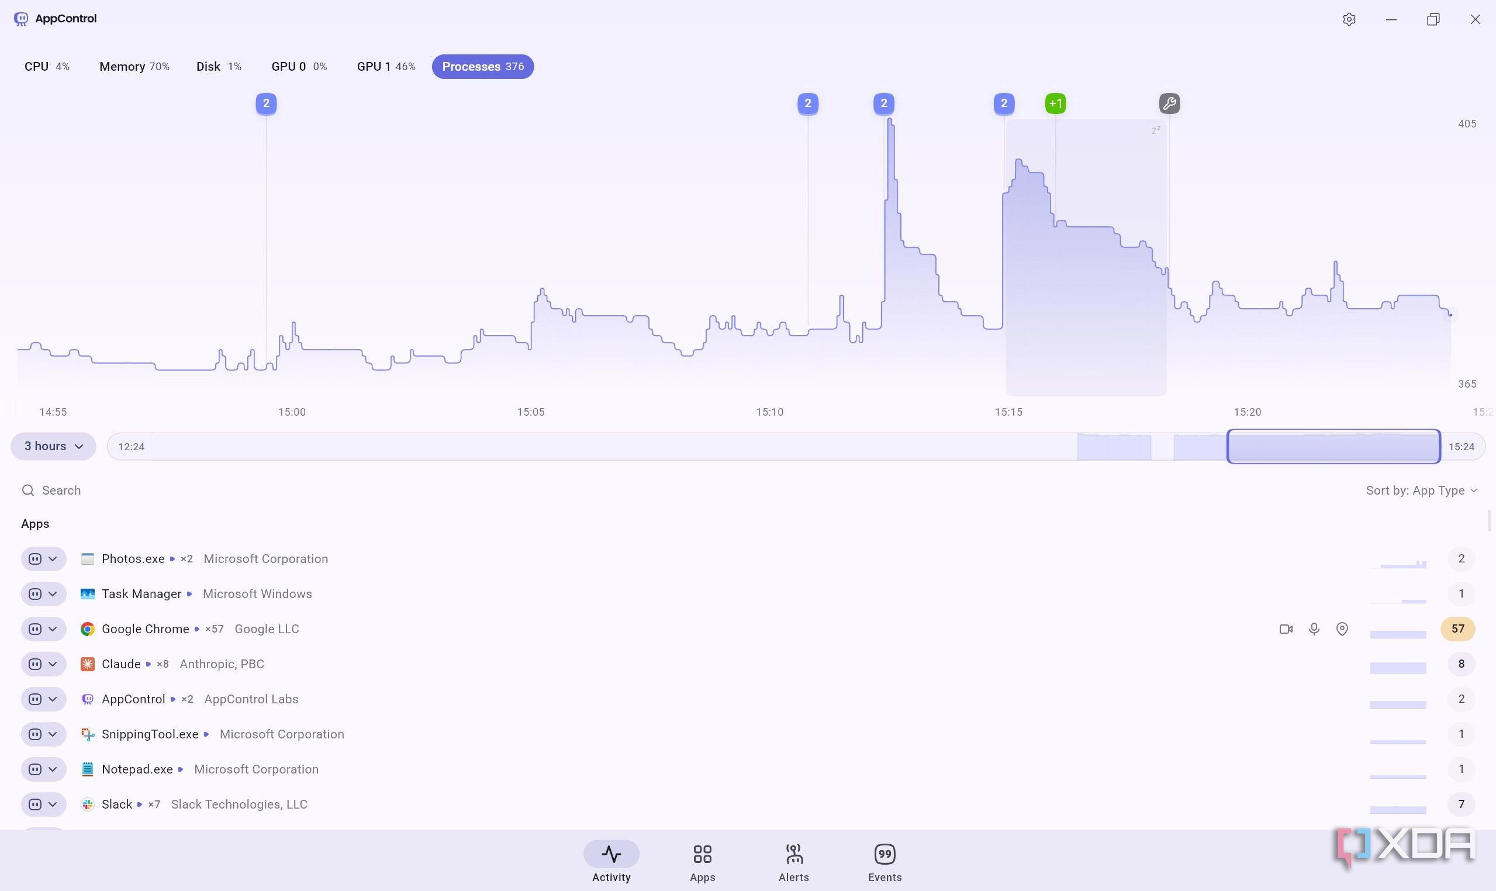Open Slack control dropdown button
Screen dimensions: 1496x891
click(x=43, y=804)
